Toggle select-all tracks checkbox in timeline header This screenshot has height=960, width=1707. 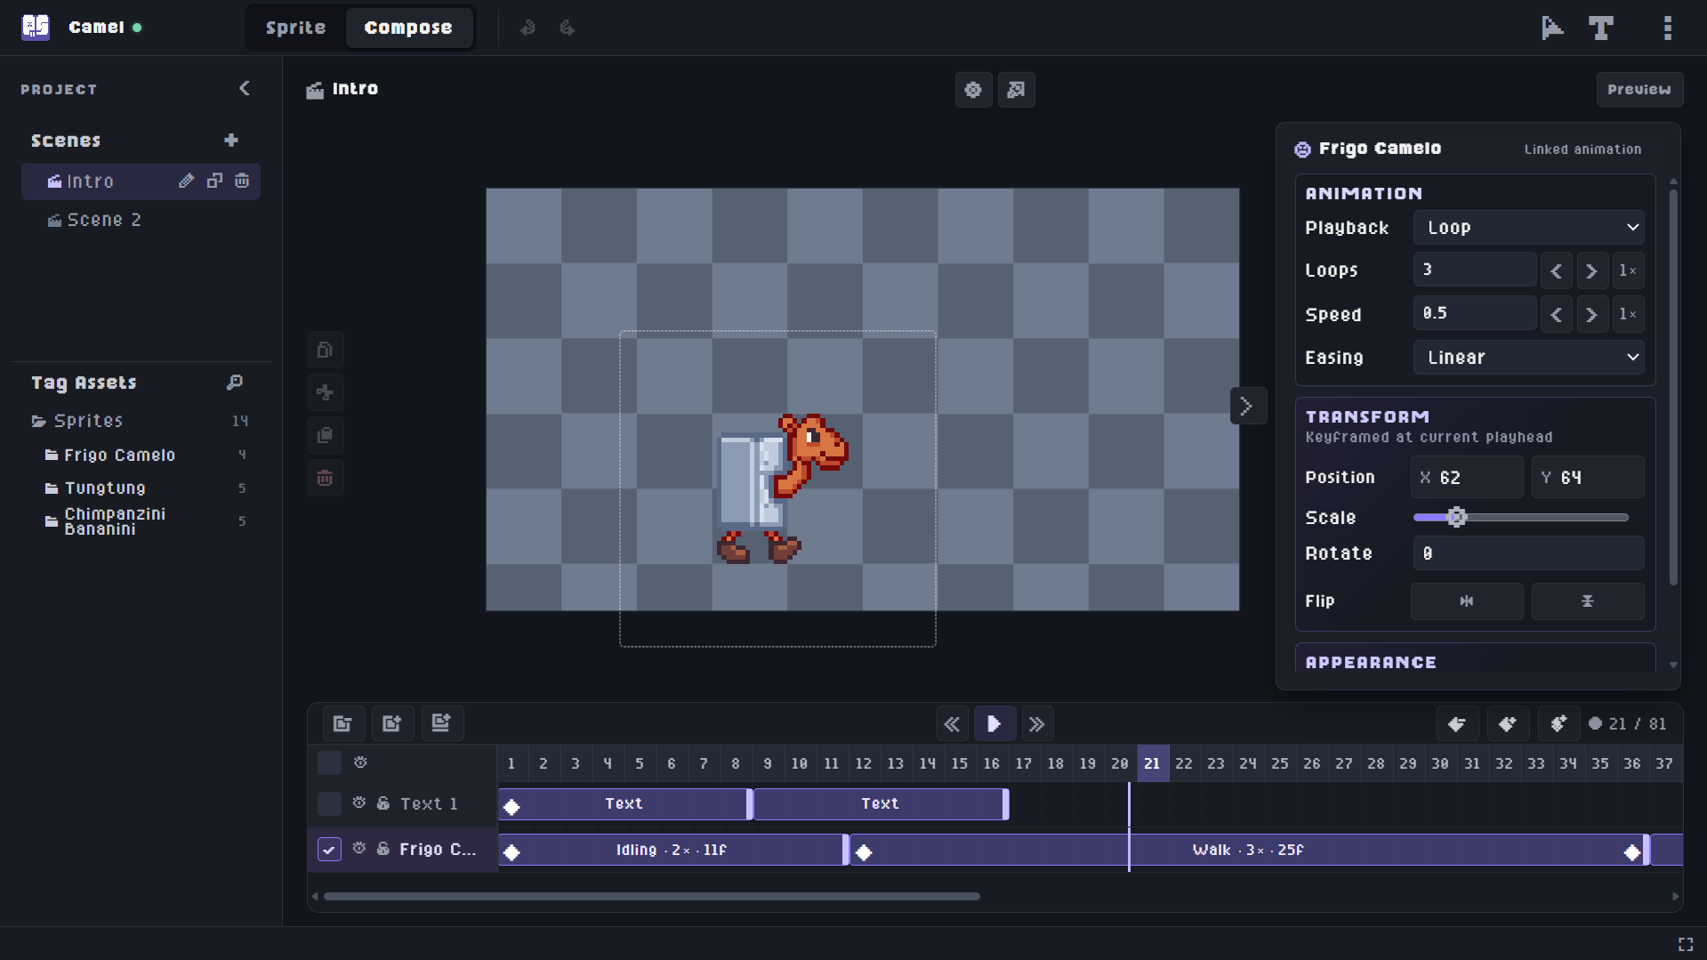[x=329, y=762]
